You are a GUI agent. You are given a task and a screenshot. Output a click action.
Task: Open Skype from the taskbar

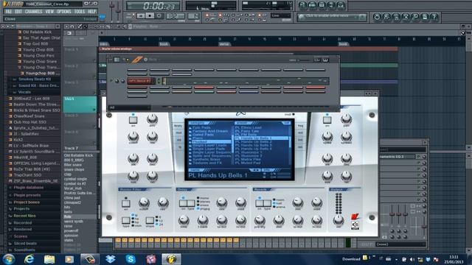click(x=131, y=259)
